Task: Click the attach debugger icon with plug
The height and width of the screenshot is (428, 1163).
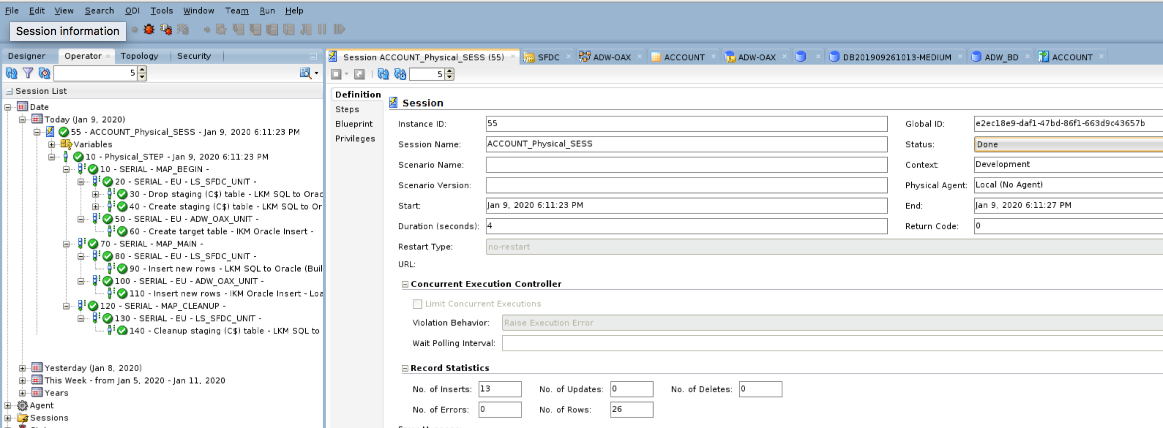Action: pyautogui.click(x=166, y=29)
